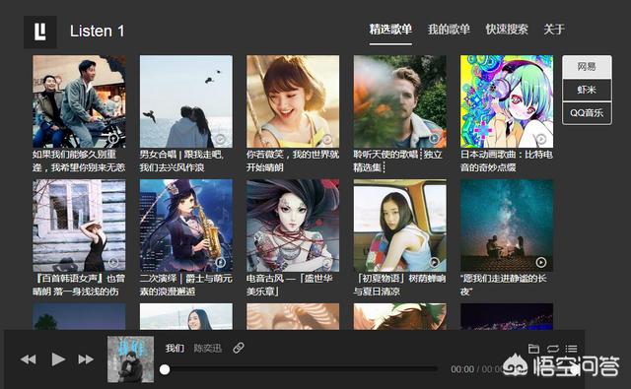Click the folder icon in the player bar

(x=533, y=349)
